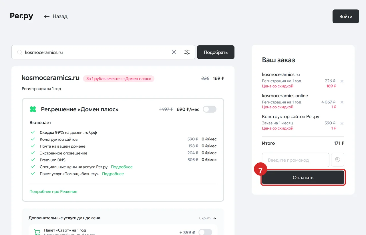Screen dimensions: 366x235
Task: Click the Рег.ру logo
Action: click(x=21, y=16)
